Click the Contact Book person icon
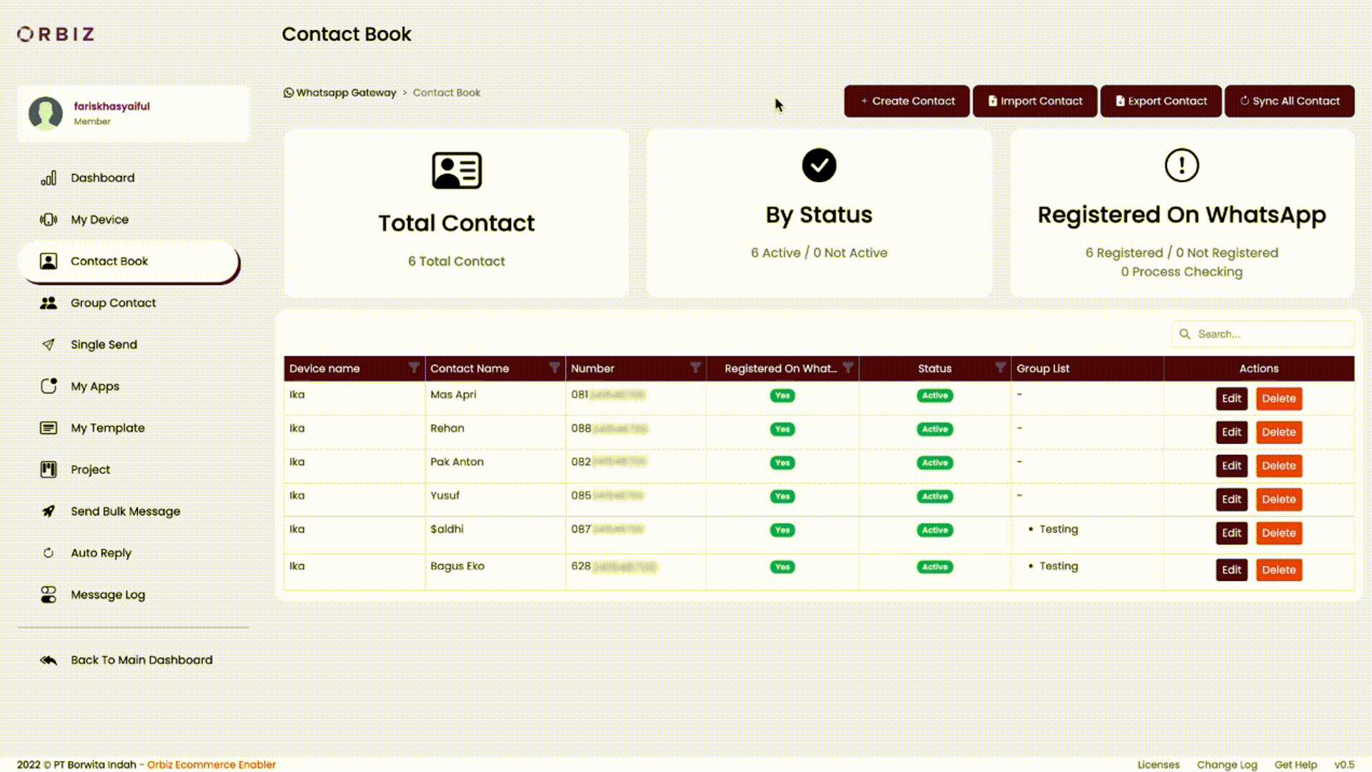Viewport: 1372px width, 772px height. 49,261
